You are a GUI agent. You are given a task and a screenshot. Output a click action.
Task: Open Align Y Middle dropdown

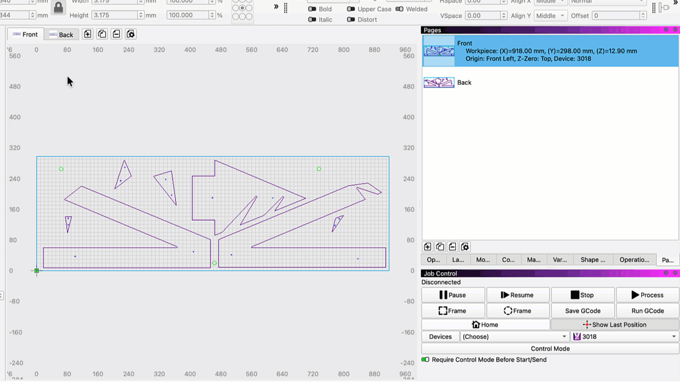(x=550, y=16)
